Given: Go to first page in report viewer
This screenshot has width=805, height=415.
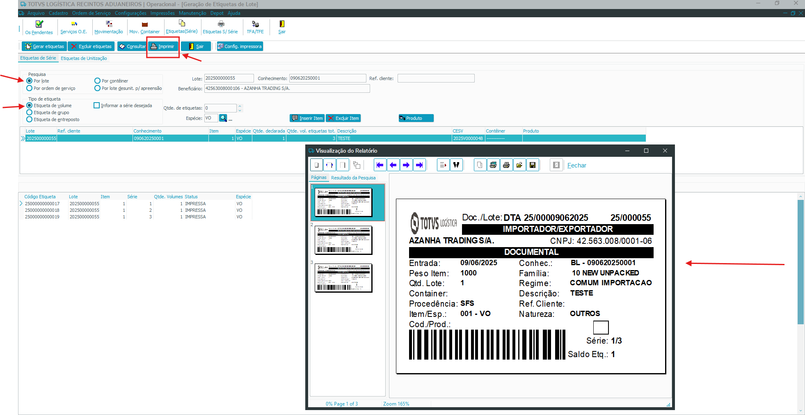Looking at the screenshot, I should point(380,165).
